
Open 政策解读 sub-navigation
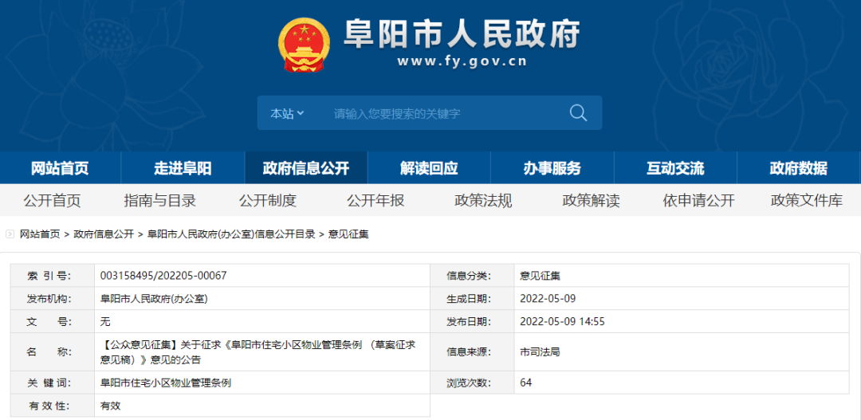pyautogui.click(x=591, y=201)
